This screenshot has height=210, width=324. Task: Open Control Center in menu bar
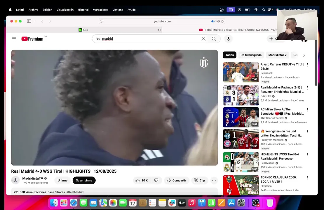tap(270, 10)
